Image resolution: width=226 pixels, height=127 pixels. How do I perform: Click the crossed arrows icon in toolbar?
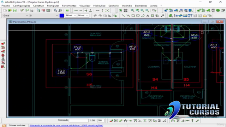tap(107, 10)
